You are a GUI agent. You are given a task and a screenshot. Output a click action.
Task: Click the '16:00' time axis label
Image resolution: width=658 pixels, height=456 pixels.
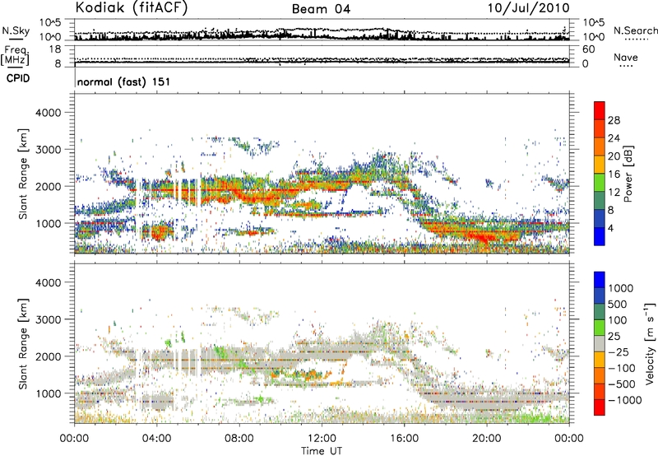404,439
